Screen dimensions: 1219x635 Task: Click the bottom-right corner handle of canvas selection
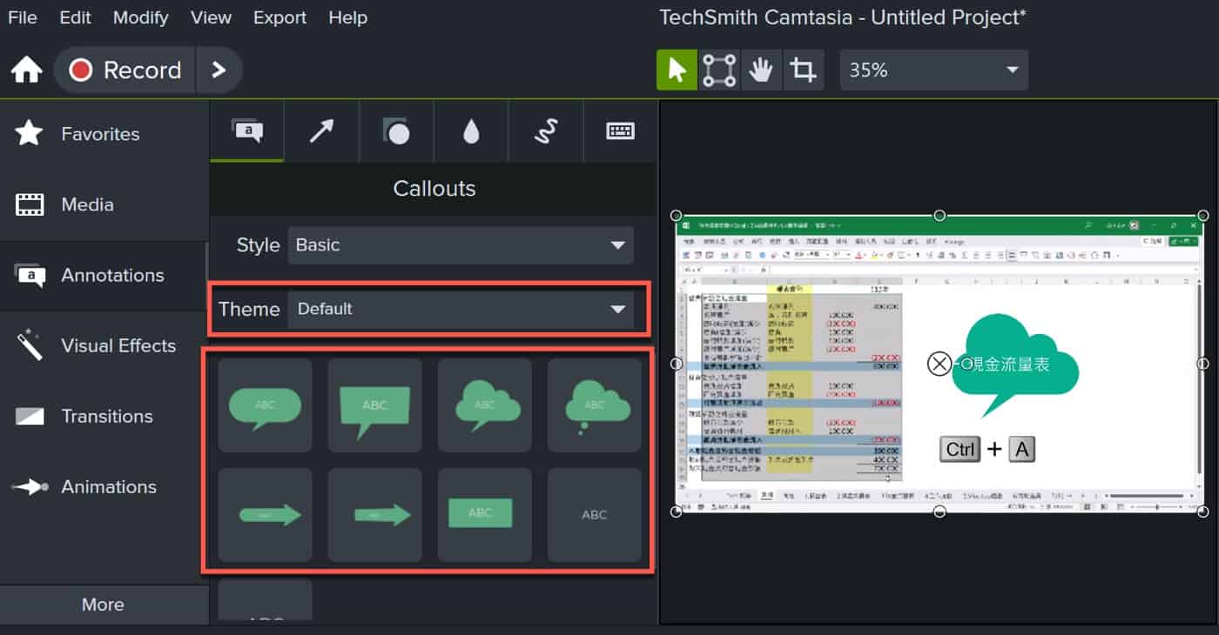click(1203, 512)
